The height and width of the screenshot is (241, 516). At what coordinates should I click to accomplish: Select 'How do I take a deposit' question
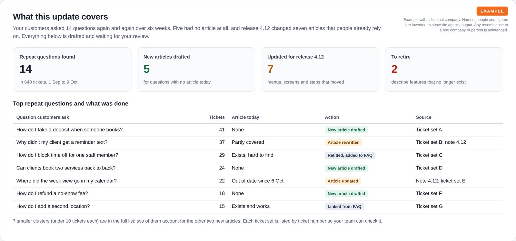[69, 130]
